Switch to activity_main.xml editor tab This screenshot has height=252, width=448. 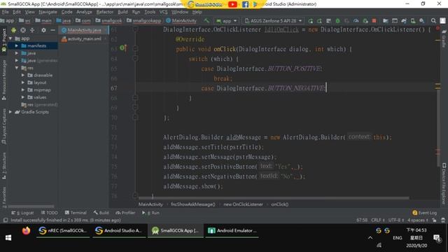tap(84, 39)
